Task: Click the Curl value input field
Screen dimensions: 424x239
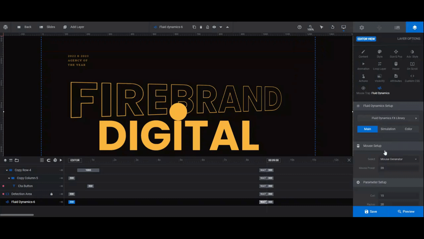Action: point(398,196)
